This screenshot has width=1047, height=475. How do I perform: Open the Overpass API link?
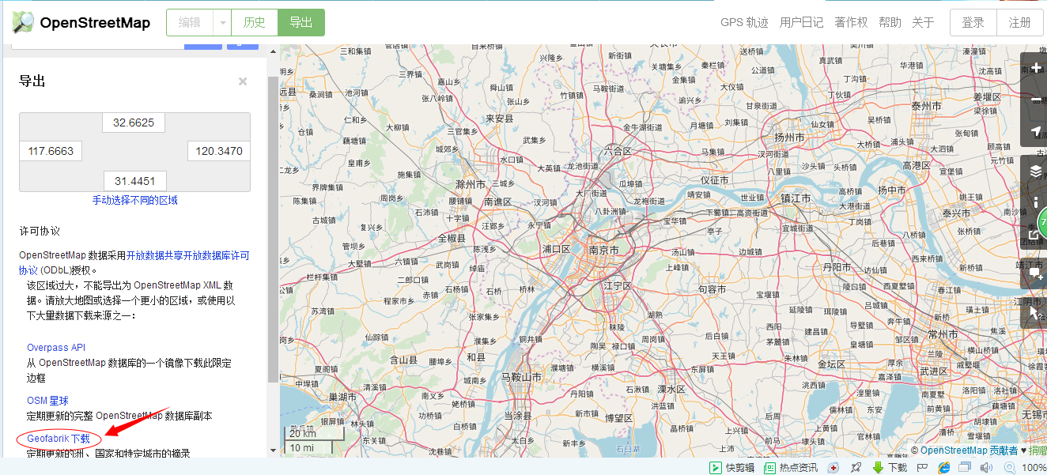tap(56, 348)
